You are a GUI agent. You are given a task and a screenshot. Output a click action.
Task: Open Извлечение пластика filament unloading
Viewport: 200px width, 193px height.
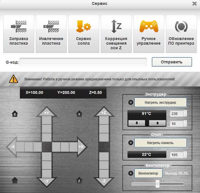click(x=51, y=34)
